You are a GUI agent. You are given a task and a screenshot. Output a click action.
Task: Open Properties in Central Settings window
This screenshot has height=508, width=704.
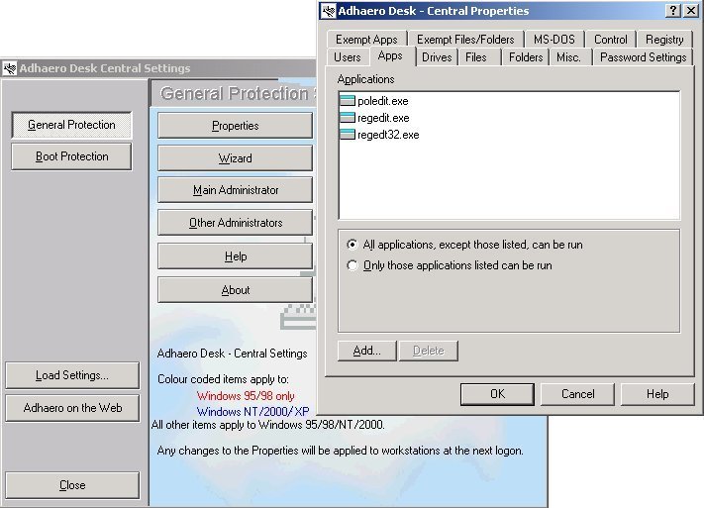tap(236, 126)
